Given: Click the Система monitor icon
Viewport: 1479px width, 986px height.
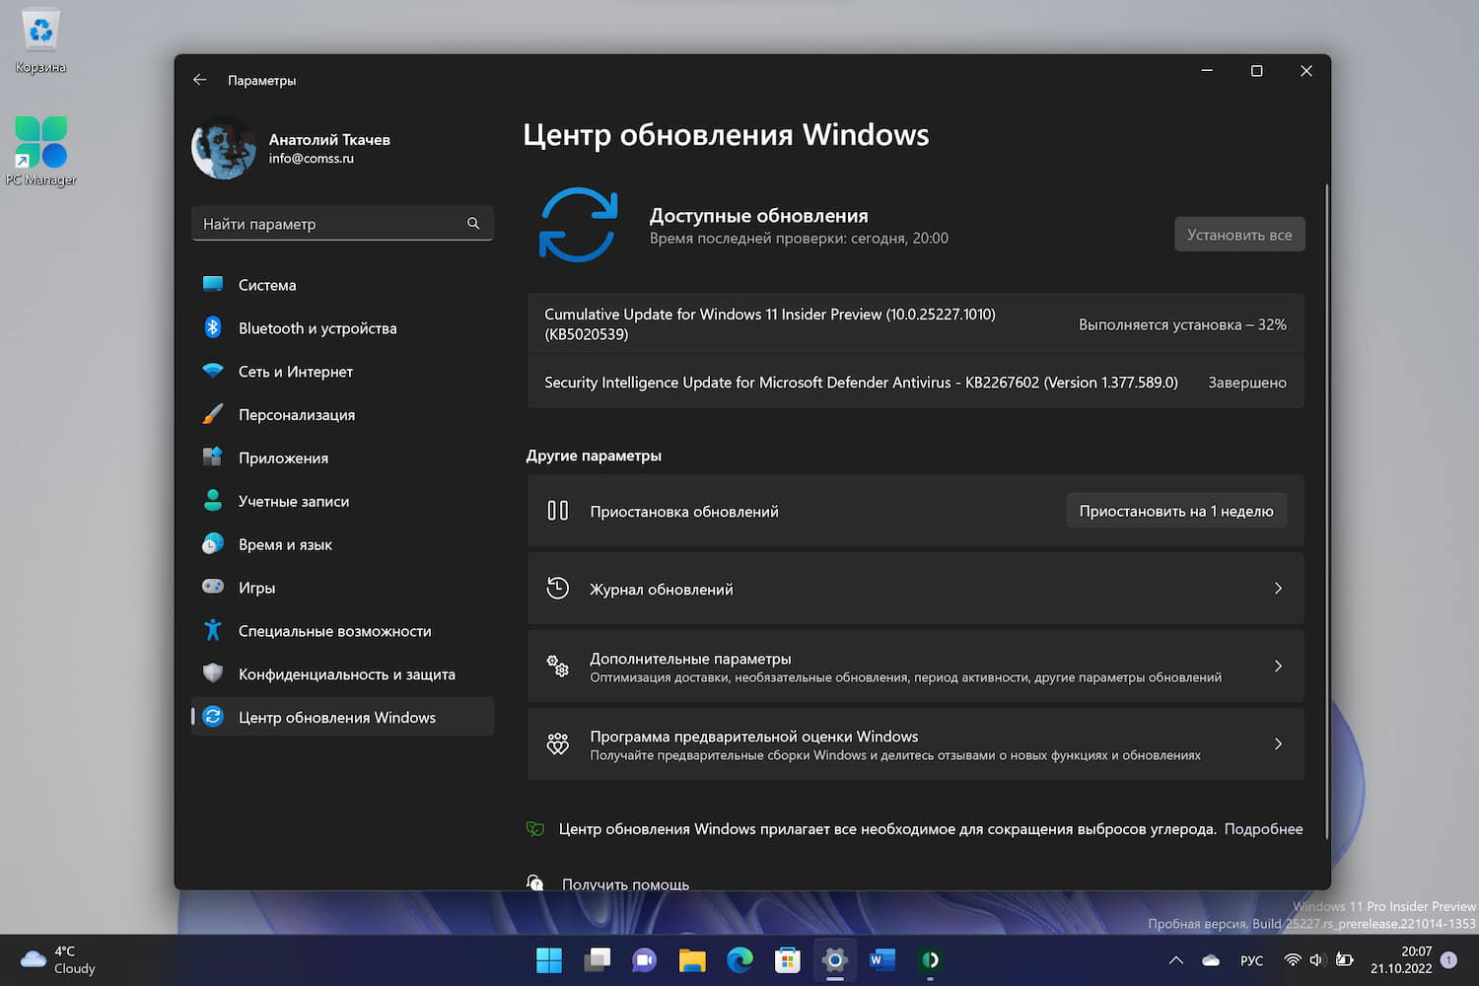Looking at the screenshot, I should click(x=213, y=284).
